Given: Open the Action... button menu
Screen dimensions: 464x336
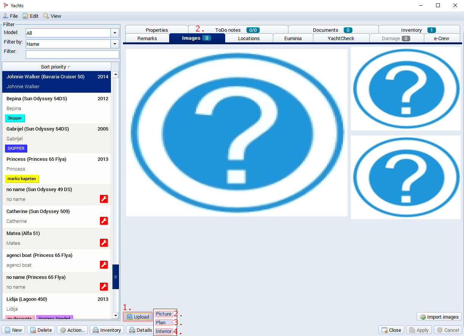Looking at the screenshot, I should 72,330.
